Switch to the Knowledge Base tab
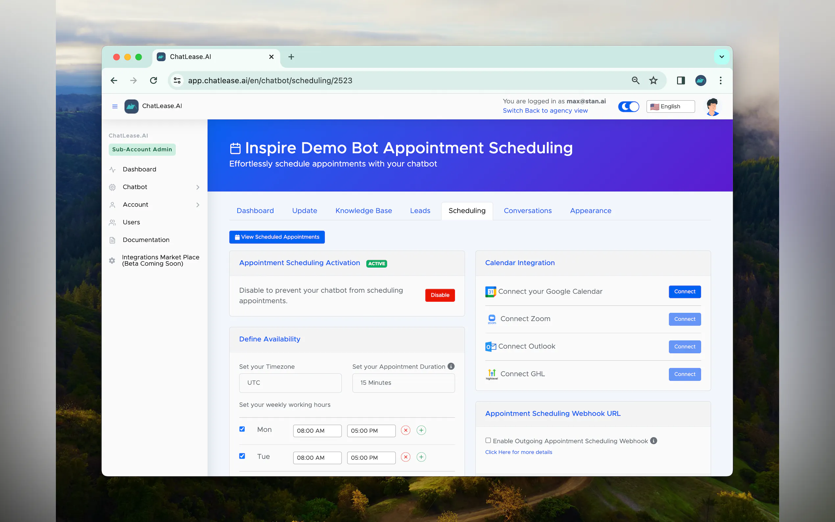Screen dimensions: 835x522 click(364, 211)
